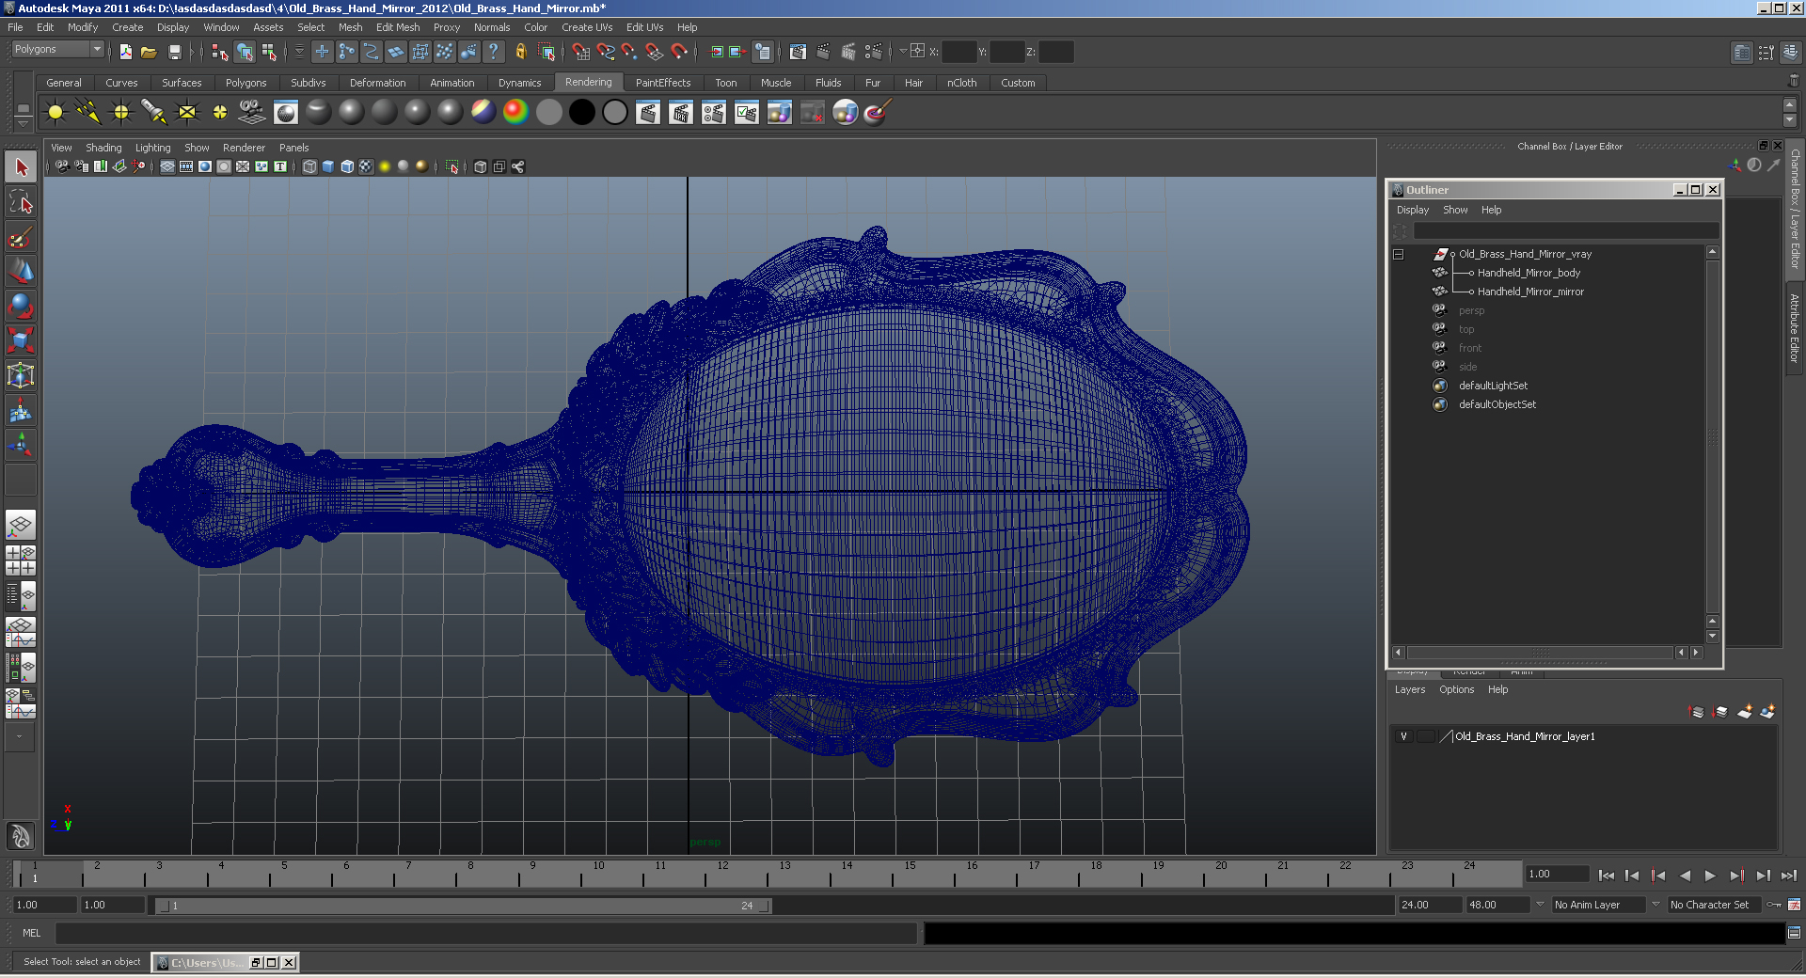
Task: Click the MEL command line field
Action: 485,933
